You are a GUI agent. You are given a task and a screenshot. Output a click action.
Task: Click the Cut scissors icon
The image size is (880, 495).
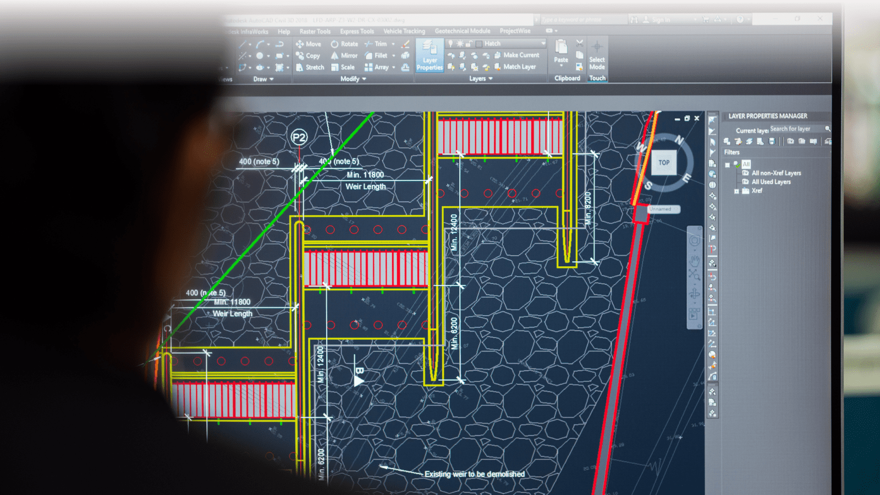(x=580, y=43)
